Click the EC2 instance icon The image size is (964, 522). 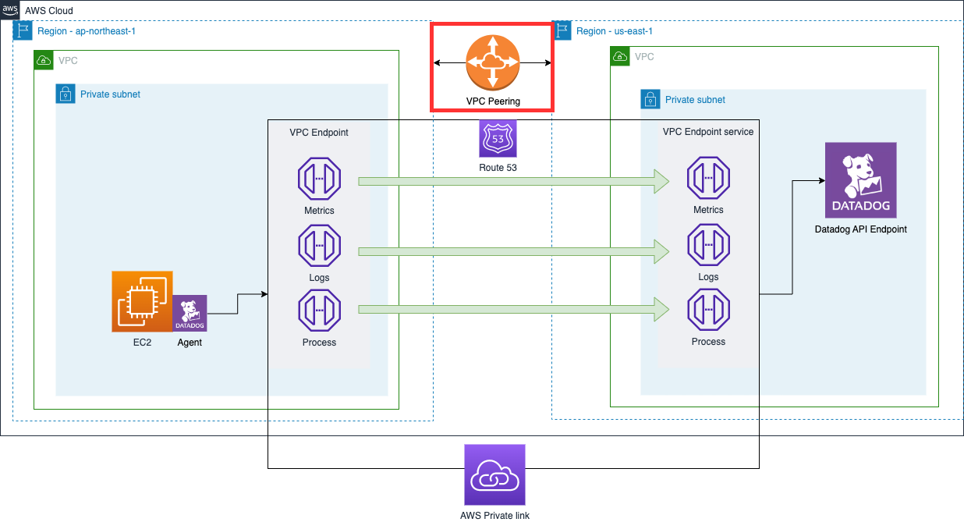point(141,300)
